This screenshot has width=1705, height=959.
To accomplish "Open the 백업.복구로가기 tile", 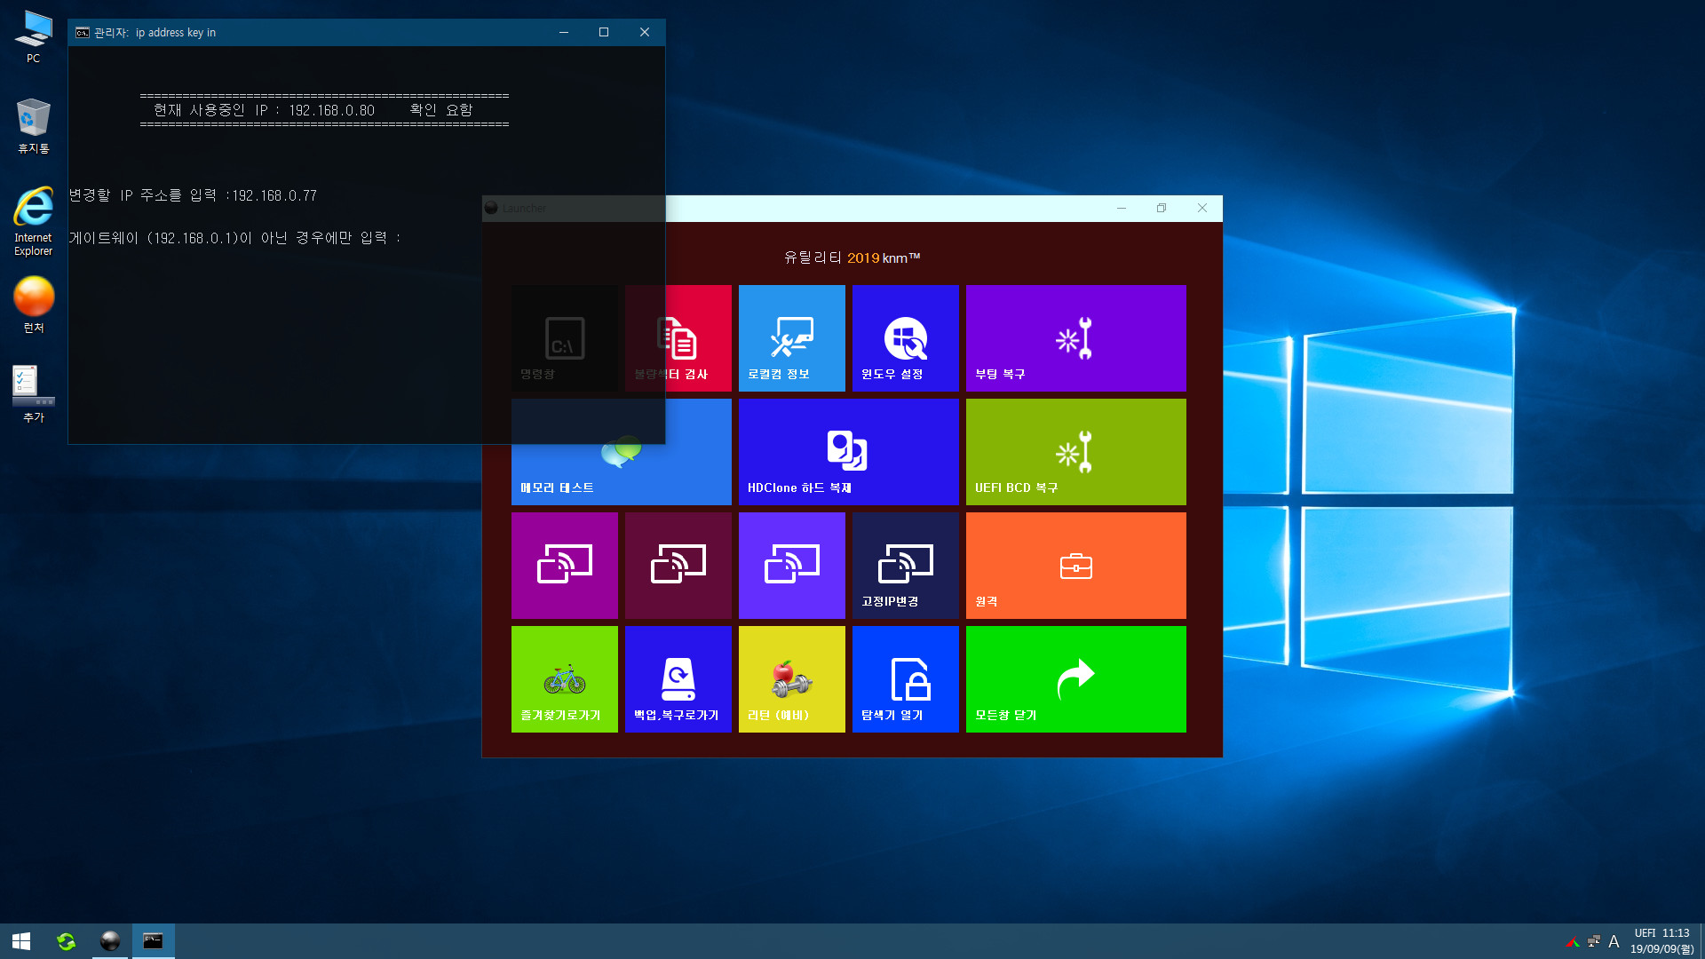I will (x=678, y=679).
